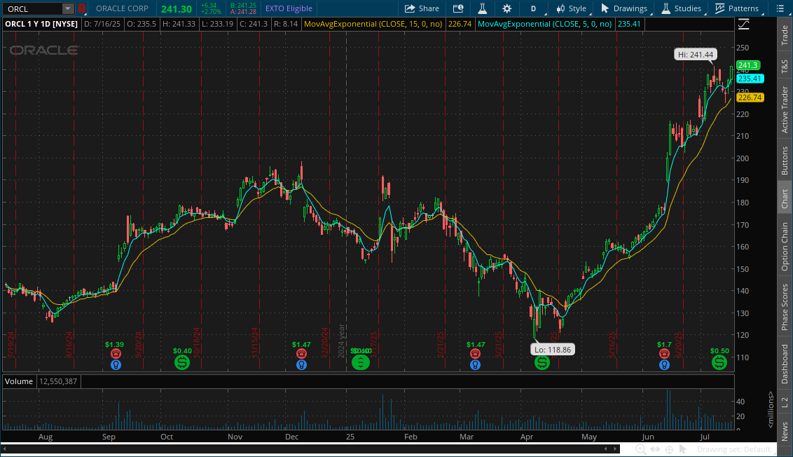793x457 pixels.
Task: Click the blue lightbulb icon in March
Action: (475, 364)
